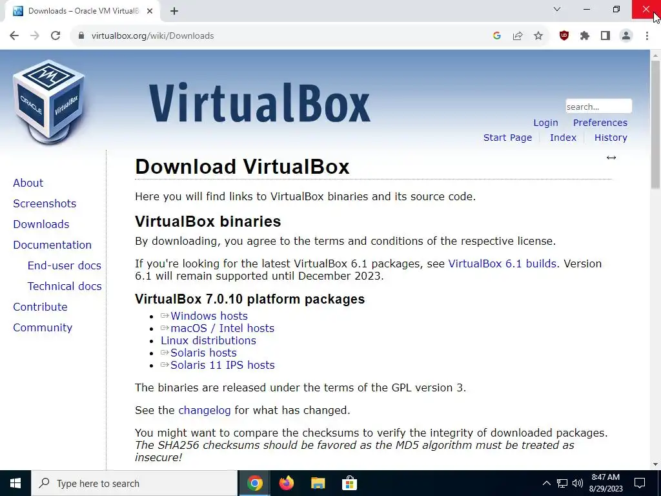Image resolution: width=661 pixels, height=496 pixels.
Task: Download the Solaris hosts package
Action: click(x=203, y=353)
